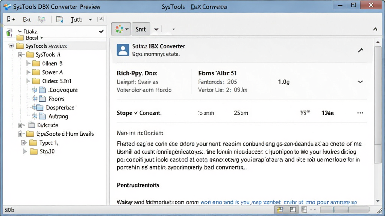This screenshot has height=216, width=385.
Task: Expand details with chevron beside '1.0g'
Action: 360,82
